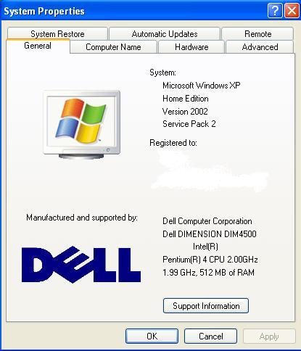
Task: Click the blue Dell logo
Action: point(81,265)
